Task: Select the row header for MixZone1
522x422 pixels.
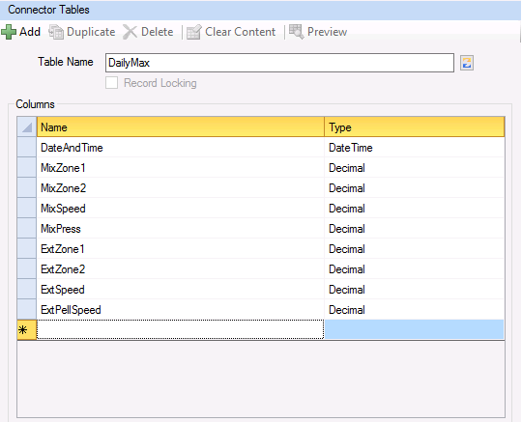Action: (27, 168)
